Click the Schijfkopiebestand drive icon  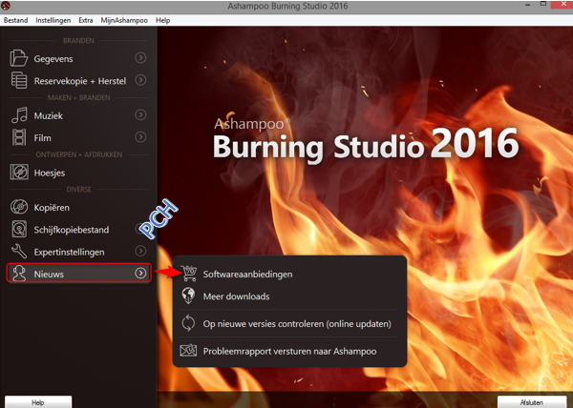[x=19, y=230]
